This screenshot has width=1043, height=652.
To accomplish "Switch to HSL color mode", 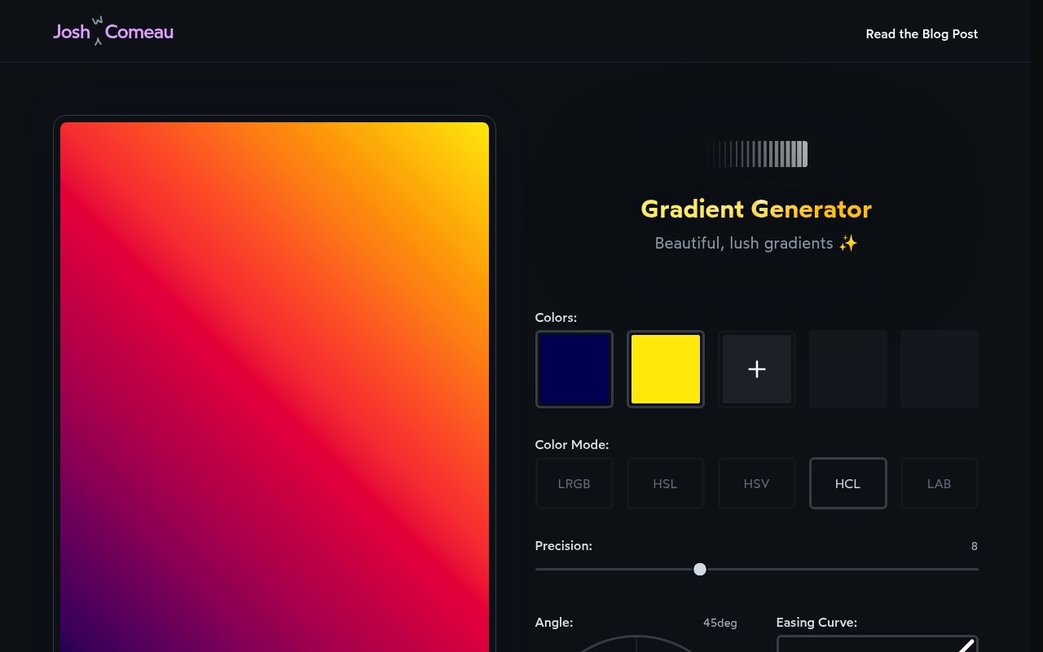I will 665,483.
